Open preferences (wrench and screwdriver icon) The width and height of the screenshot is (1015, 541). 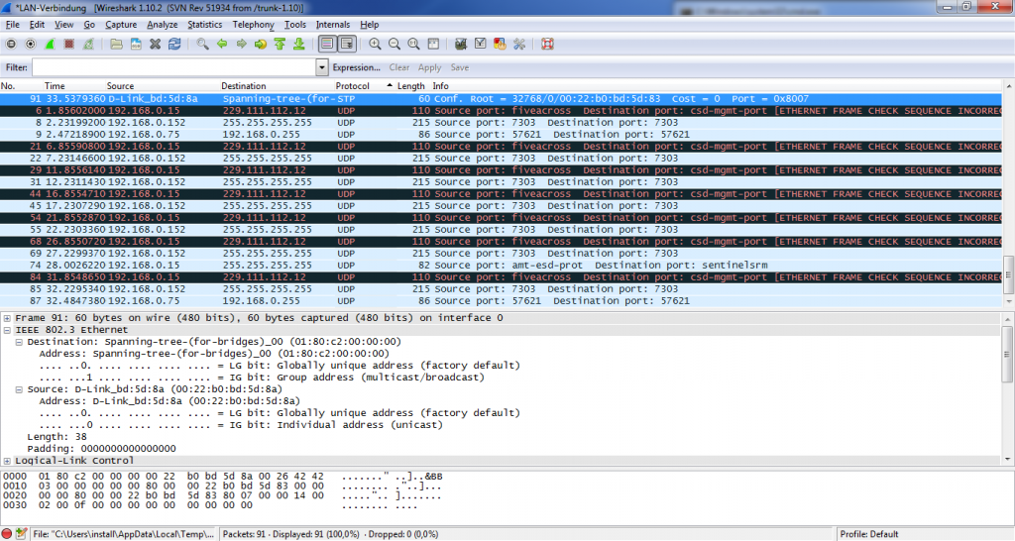519,44
